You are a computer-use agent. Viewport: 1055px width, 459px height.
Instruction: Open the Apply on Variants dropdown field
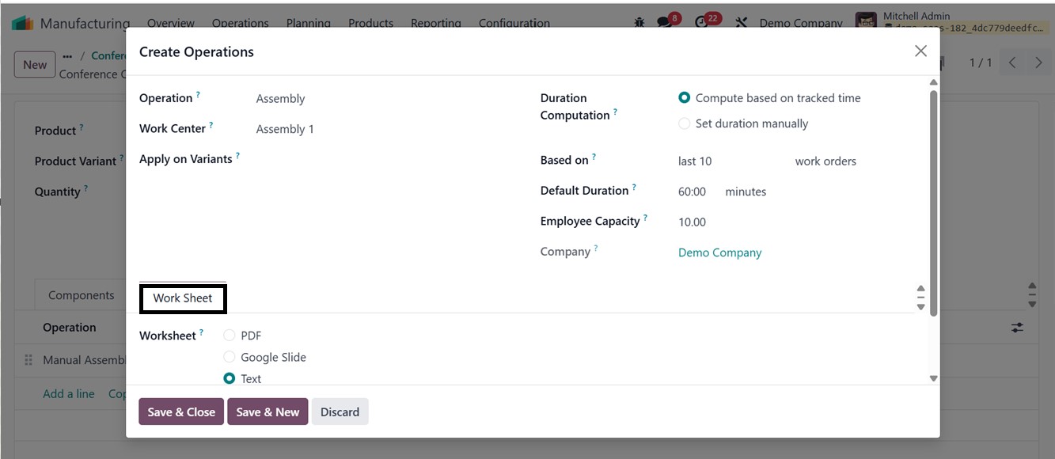click(x=380, y=159)
